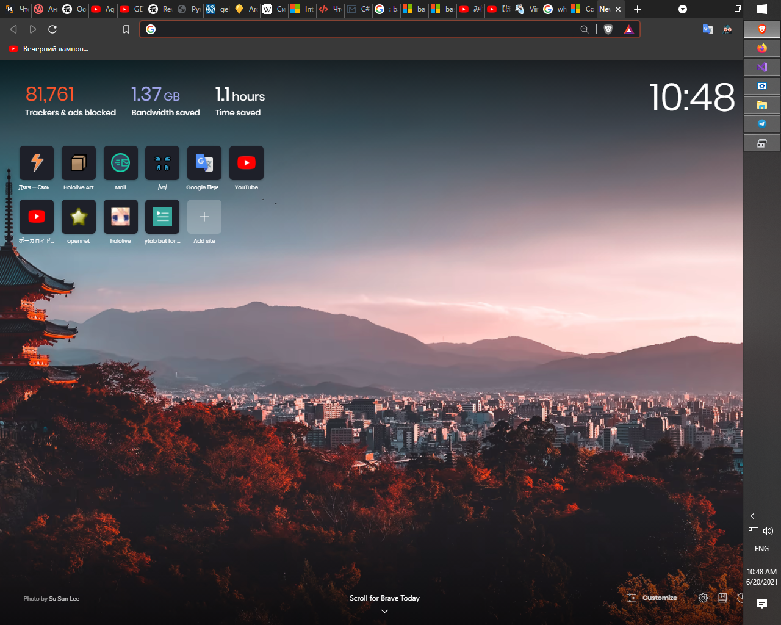Expand Brave Today with the down chevron
This screenshot has width=781, height=625.
click(384, 611)
